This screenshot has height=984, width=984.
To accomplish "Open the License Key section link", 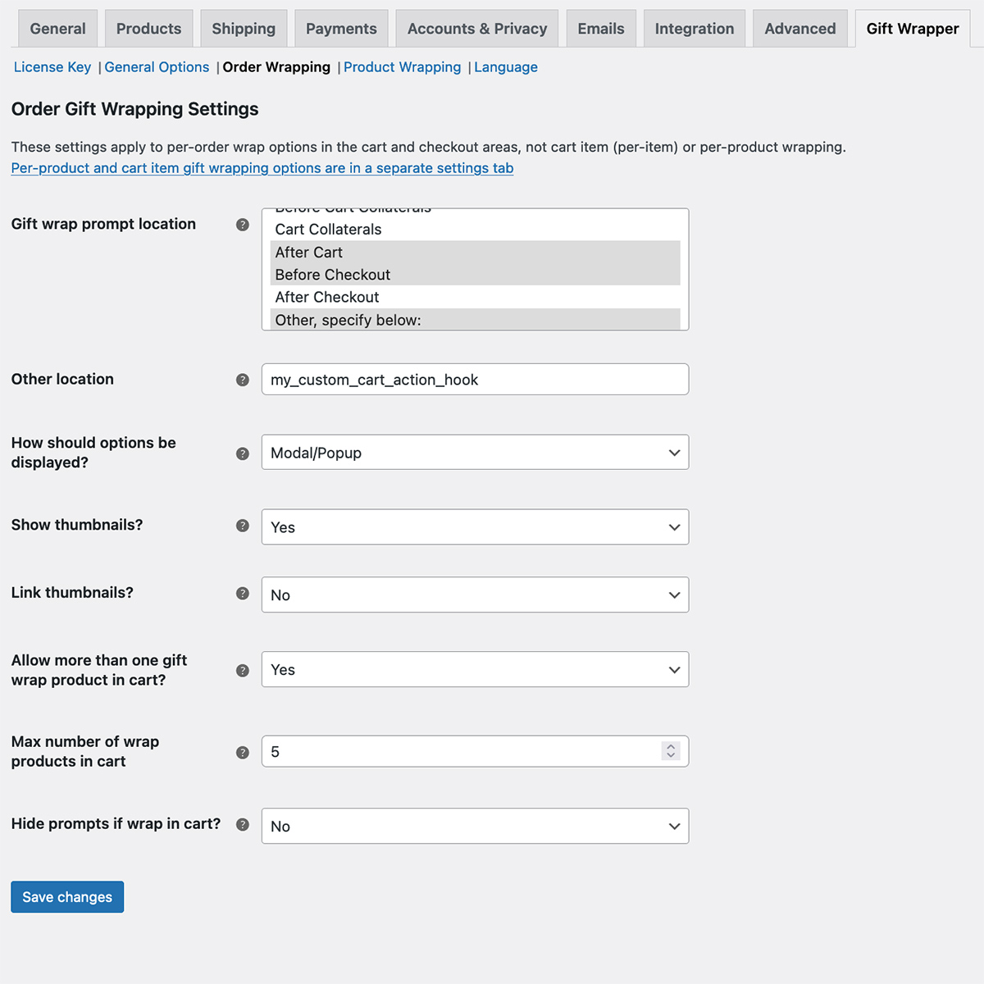I will (x=52, y=67).
